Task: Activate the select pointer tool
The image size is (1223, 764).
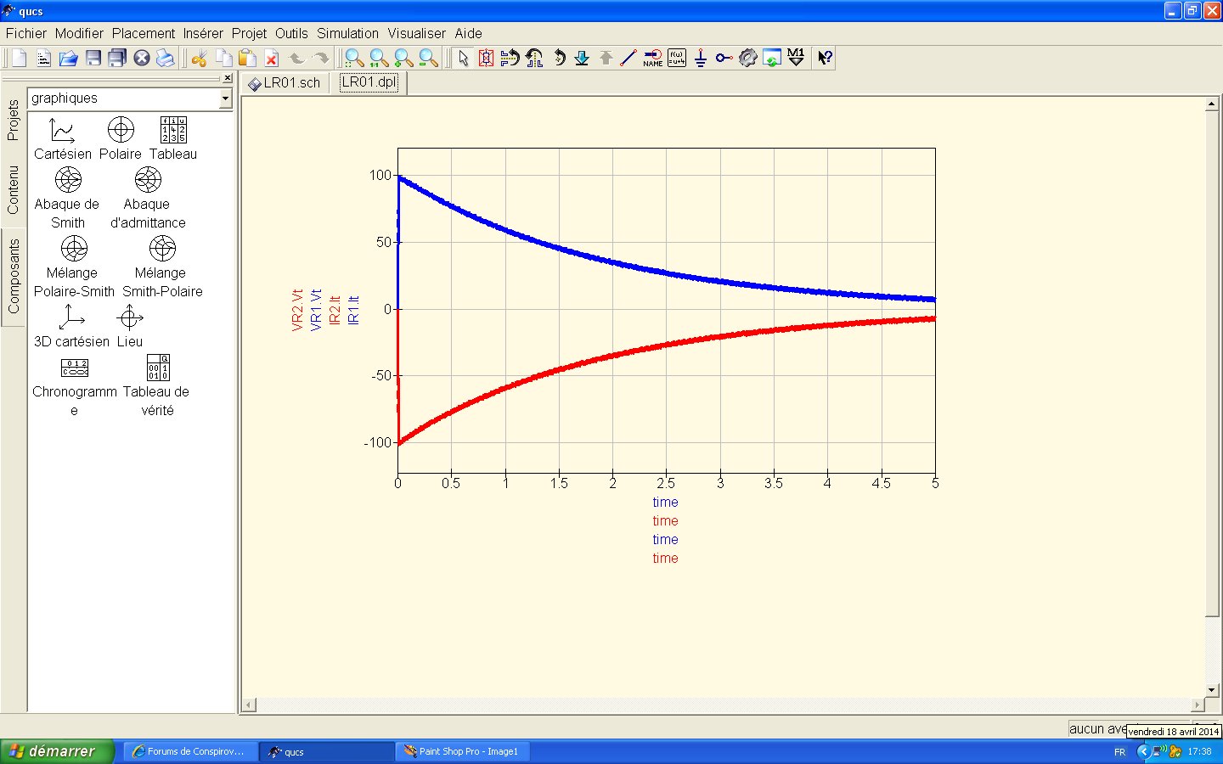Action: tap(463, 58)
